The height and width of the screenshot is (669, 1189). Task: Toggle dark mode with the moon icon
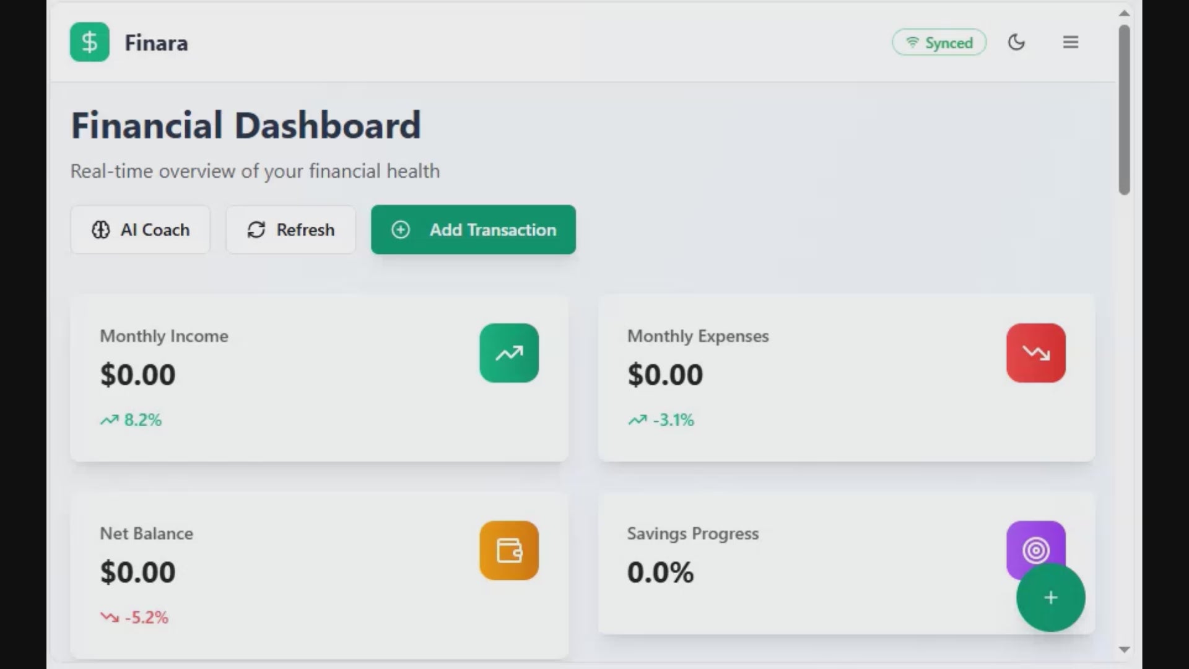coord(1016,42)
